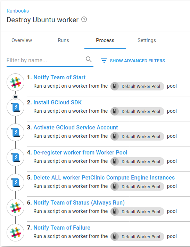Click the worker pool icon in step 3 chip
190x247 pixels.
(115, 136)
